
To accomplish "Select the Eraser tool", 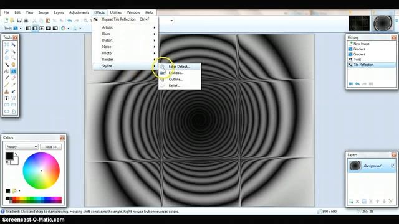I will point(13,78).
